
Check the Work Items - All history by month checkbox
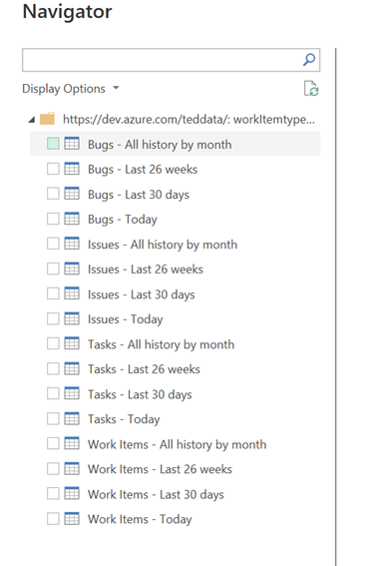click(53, 443)
